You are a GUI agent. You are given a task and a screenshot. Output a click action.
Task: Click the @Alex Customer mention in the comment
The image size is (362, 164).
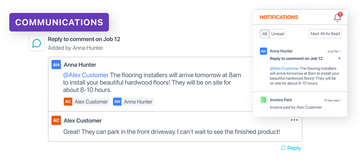point(86,75)
